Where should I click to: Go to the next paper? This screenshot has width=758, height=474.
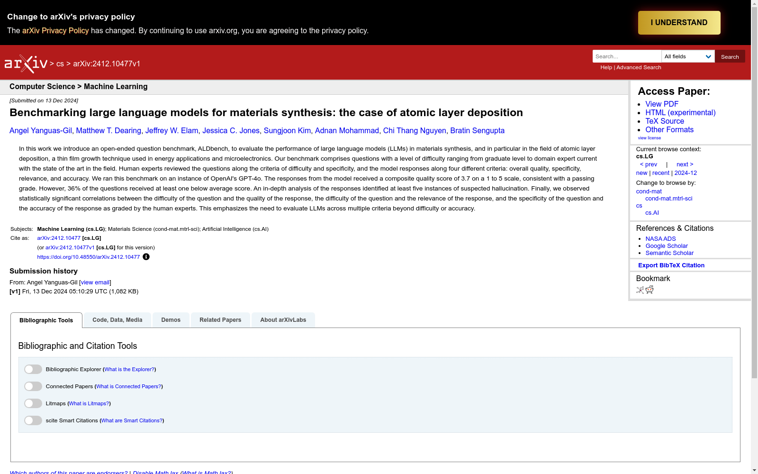point(685,164)
